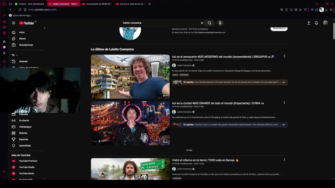Open a new browser tab with plus

click(149, 4)
